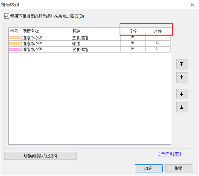Viewport: 199px width, 176px height.
Task: Click pink symbol swatch for 次要道路
Action: [x=15, y=50]
